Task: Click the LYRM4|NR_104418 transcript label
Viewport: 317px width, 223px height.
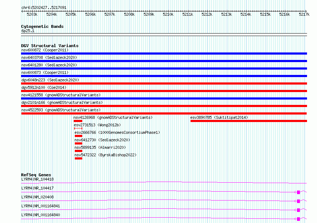Action: point(37,179)
